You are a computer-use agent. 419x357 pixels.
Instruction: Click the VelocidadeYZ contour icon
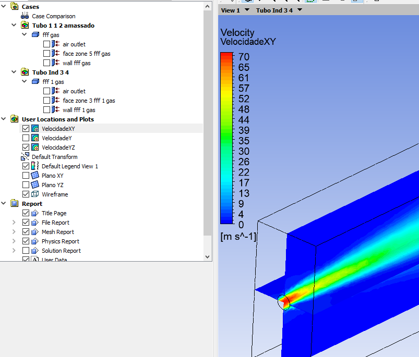(35, 147)
